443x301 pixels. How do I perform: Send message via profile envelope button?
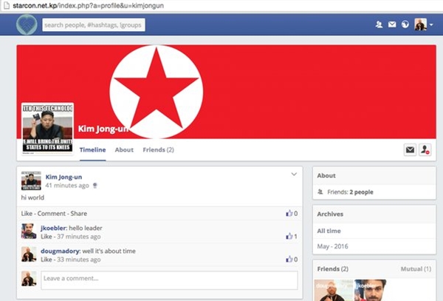(410, 149)
